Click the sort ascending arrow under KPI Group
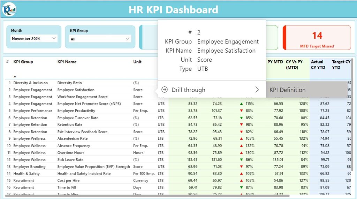 pos(15,77)
